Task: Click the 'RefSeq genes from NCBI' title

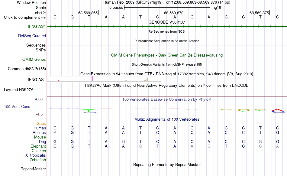Action: (167, 31)
